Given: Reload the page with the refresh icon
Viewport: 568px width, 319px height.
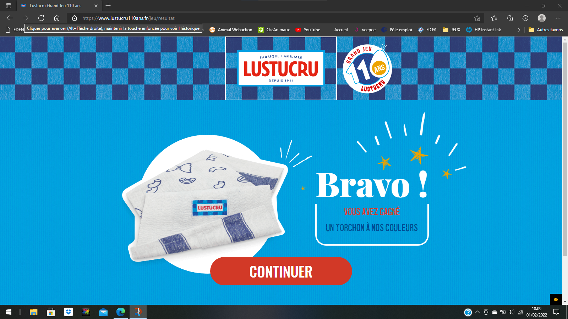Looking at the screenshot, I should pos(41,18).
